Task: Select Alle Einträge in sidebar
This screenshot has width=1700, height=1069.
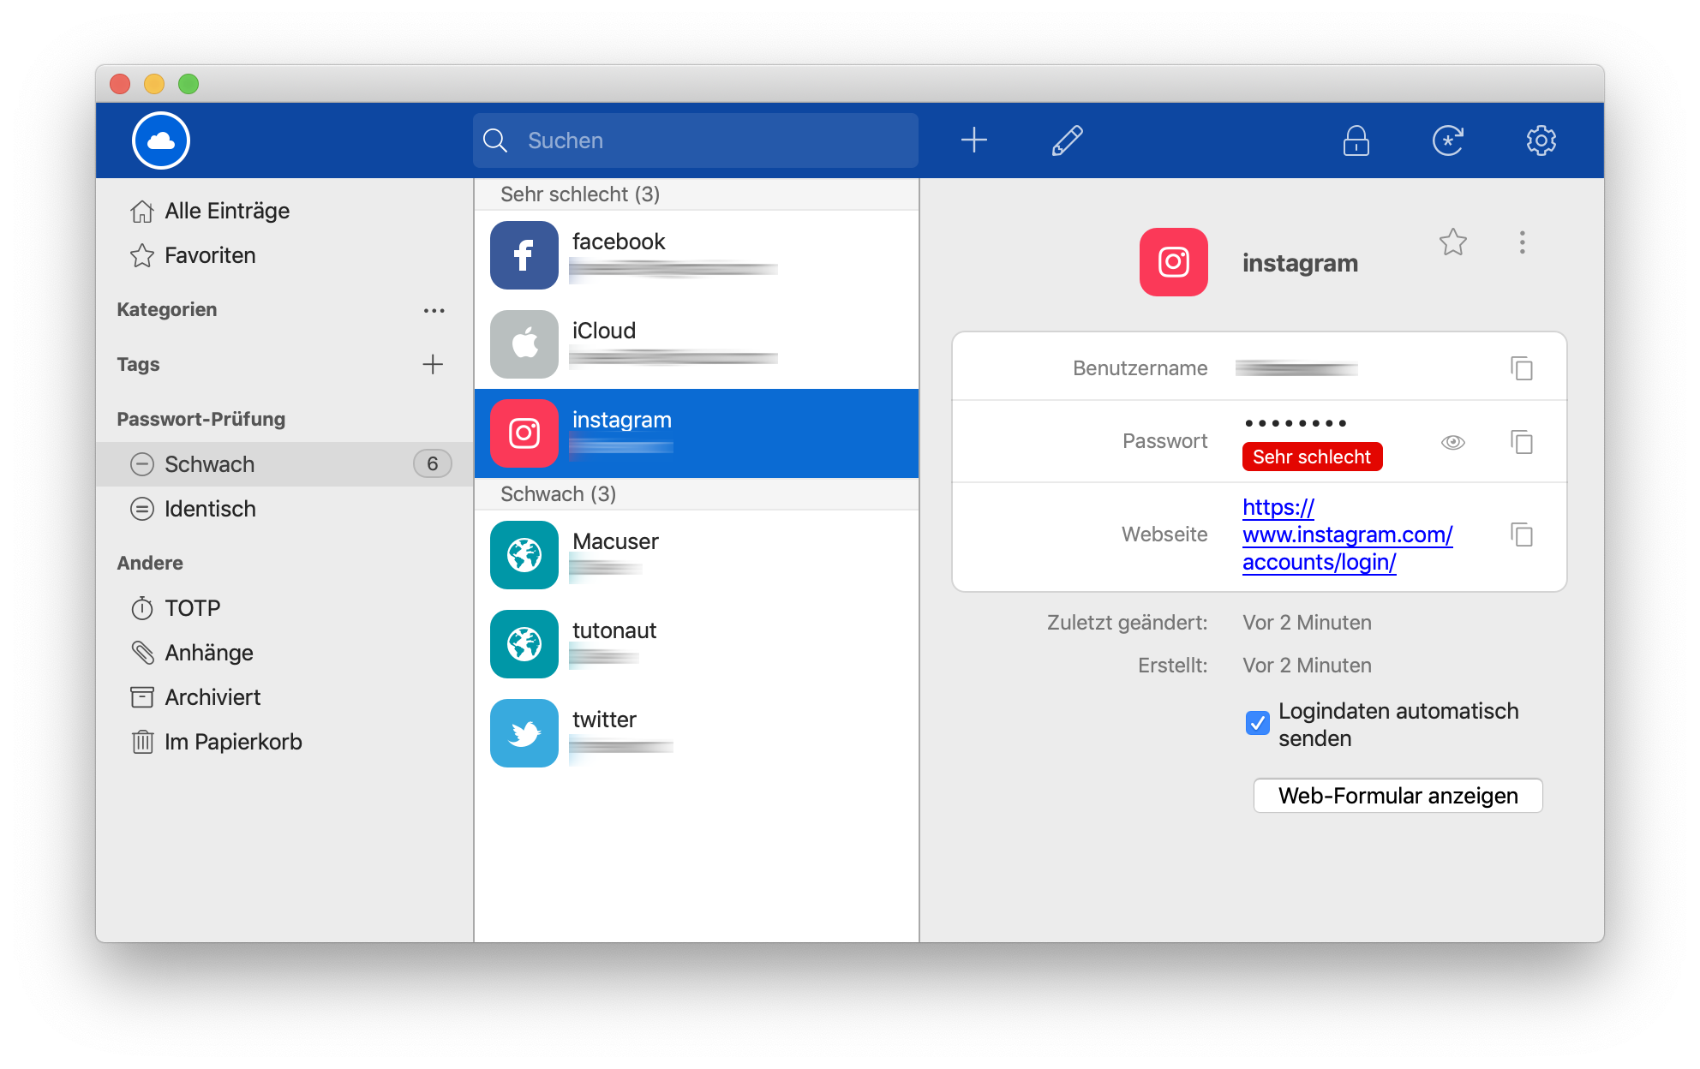Action: [x=284, y=211]
